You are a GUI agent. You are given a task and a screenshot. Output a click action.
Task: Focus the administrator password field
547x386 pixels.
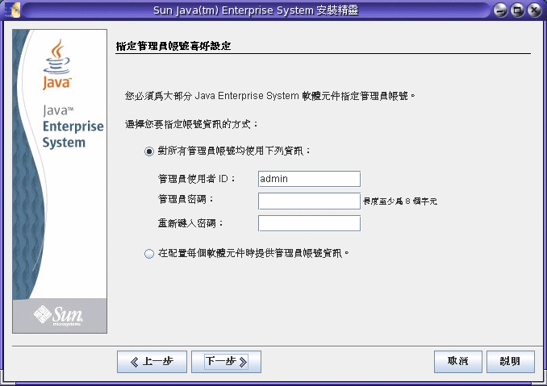pyautogui.click(x=309, y=201)
